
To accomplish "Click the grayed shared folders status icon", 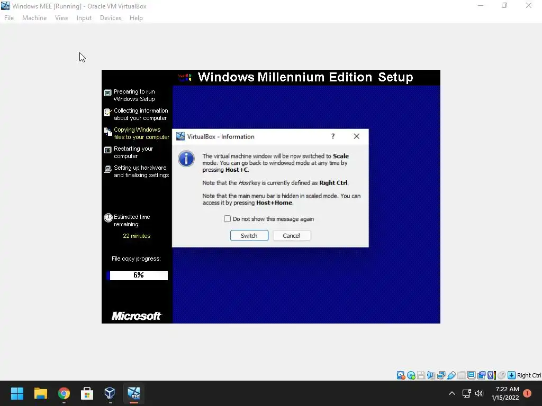I will [x=461, y=375].
